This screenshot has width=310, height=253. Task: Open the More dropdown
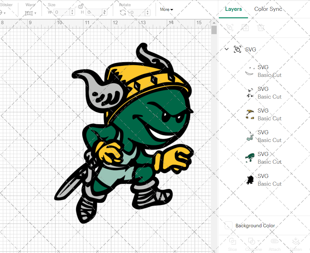point(166,9)
